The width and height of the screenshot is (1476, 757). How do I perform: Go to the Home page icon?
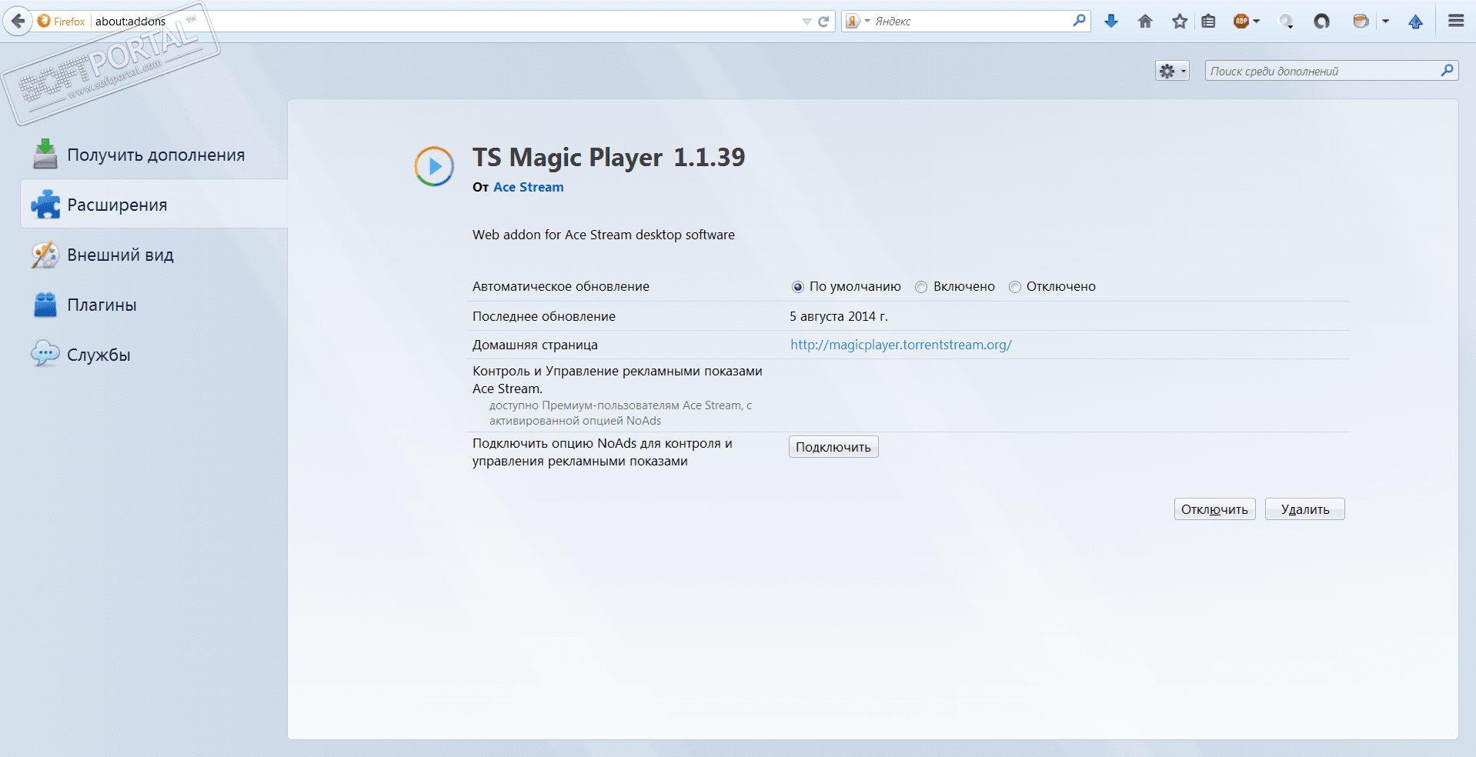[x=1145, y=22]
